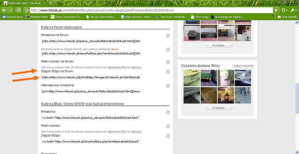Click Przeglądaj button under the films grid
Screen dimensions: 299x154
pyautogui.click(x=219, y=108)
